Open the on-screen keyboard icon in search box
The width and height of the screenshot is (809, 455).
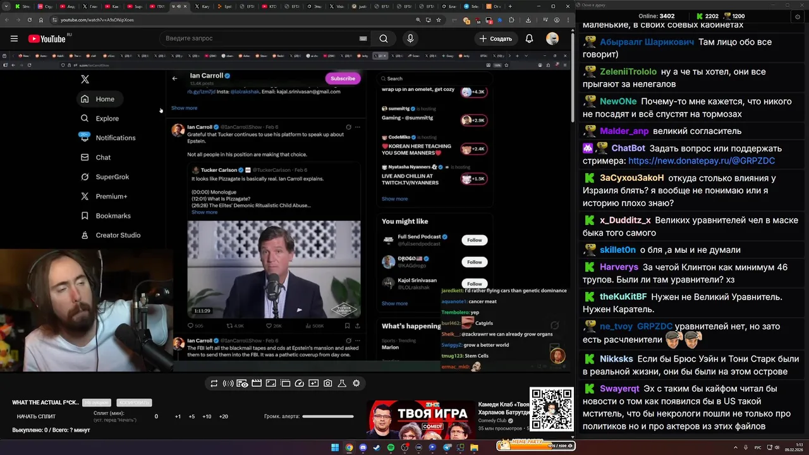(x=363, y=39)
